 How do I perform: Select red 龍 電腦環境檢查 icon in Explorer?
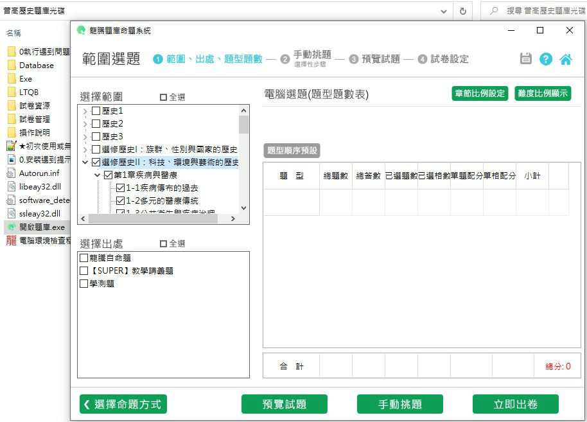[x=11, y=240]
